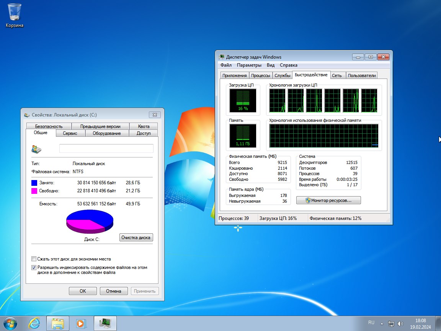Image resolution: width=441 pixels, height=331 pixels.
Task: Open Windows Explorer from the taskbar
Action: 58,323
